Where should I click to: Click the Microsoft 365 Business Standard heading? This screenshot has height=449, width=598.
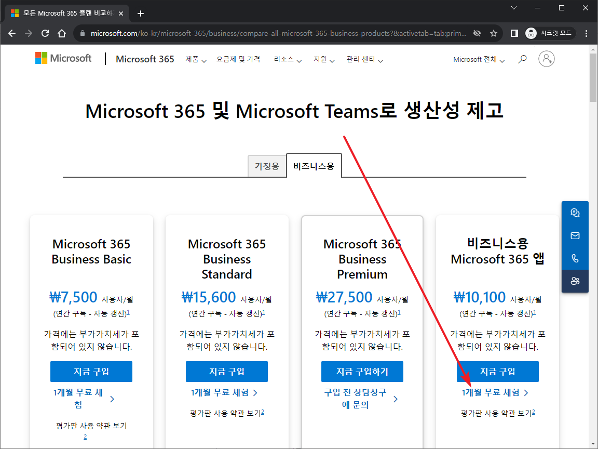click(x=227, y=259)
